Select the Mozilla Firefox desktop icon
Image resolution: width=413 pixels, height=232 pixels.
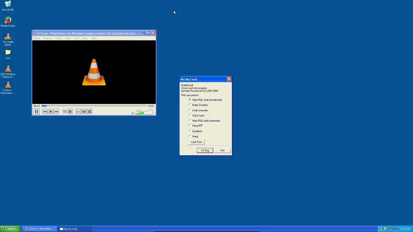click(8, 22)
